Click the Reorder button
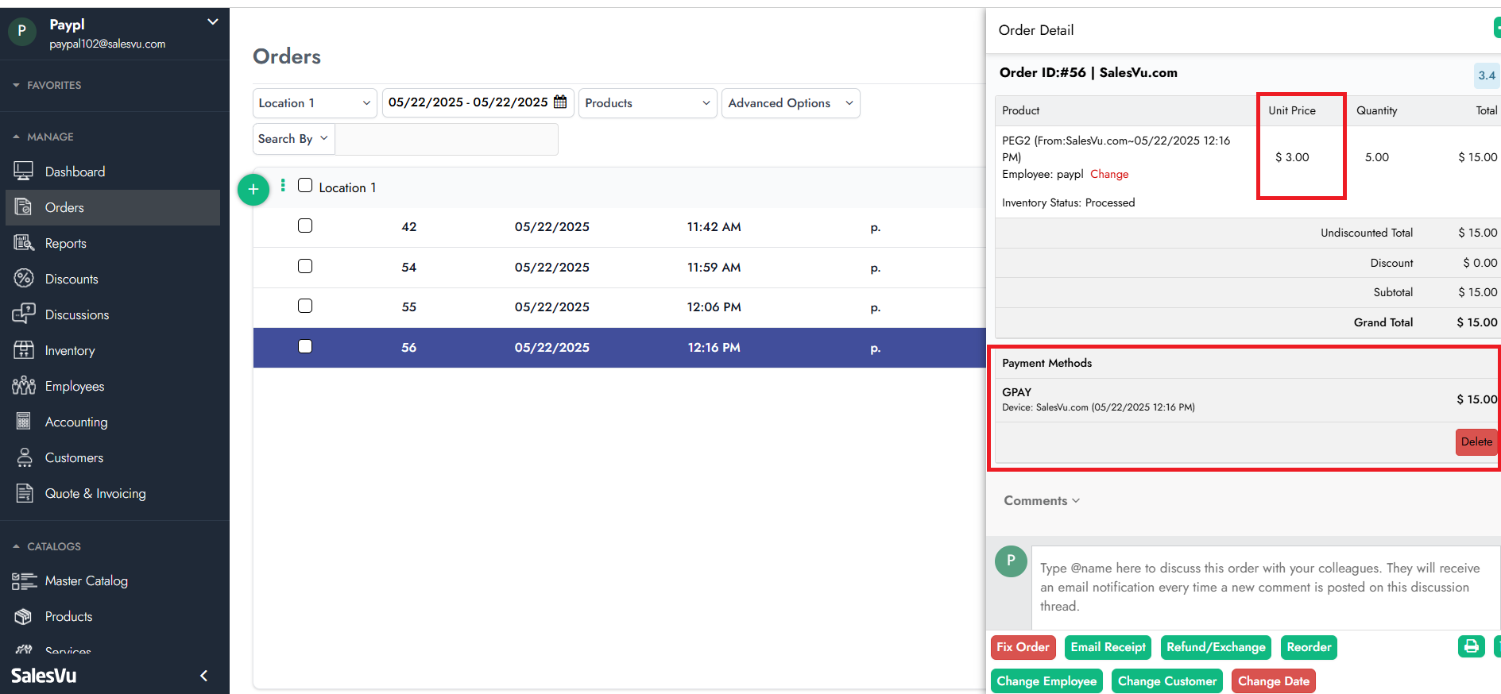The width and height of the screenshot is (1501, 694). (1309, 647)
